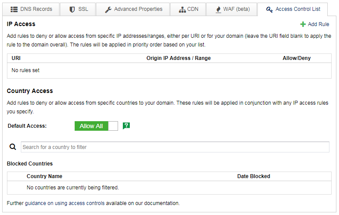Click the Advanced Properties wrench icon

click(x=109, y=9)
